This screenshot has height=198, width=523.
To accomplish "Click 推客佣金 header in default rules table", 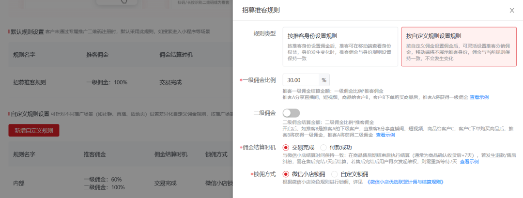I will tap(98, 55).
